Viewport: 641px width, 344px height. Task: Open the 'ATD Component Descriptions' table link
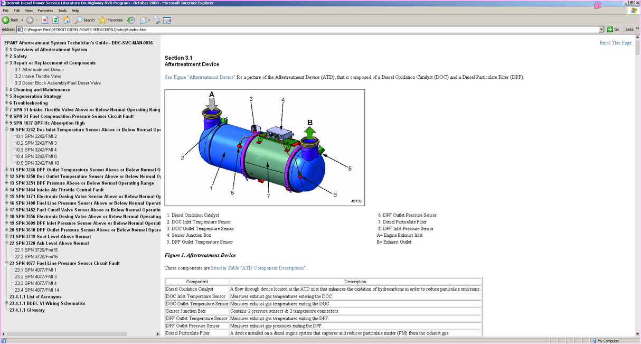[x=259, y=268]
